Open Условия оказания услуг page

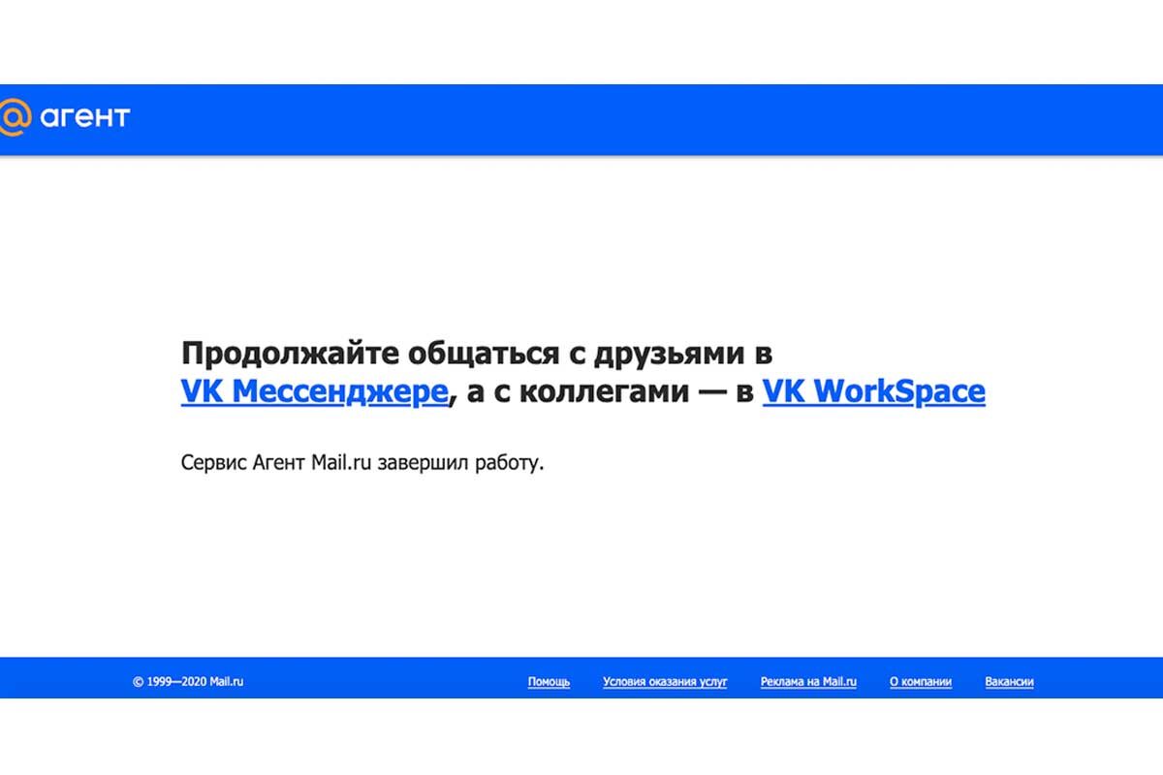tap(666, 682)
